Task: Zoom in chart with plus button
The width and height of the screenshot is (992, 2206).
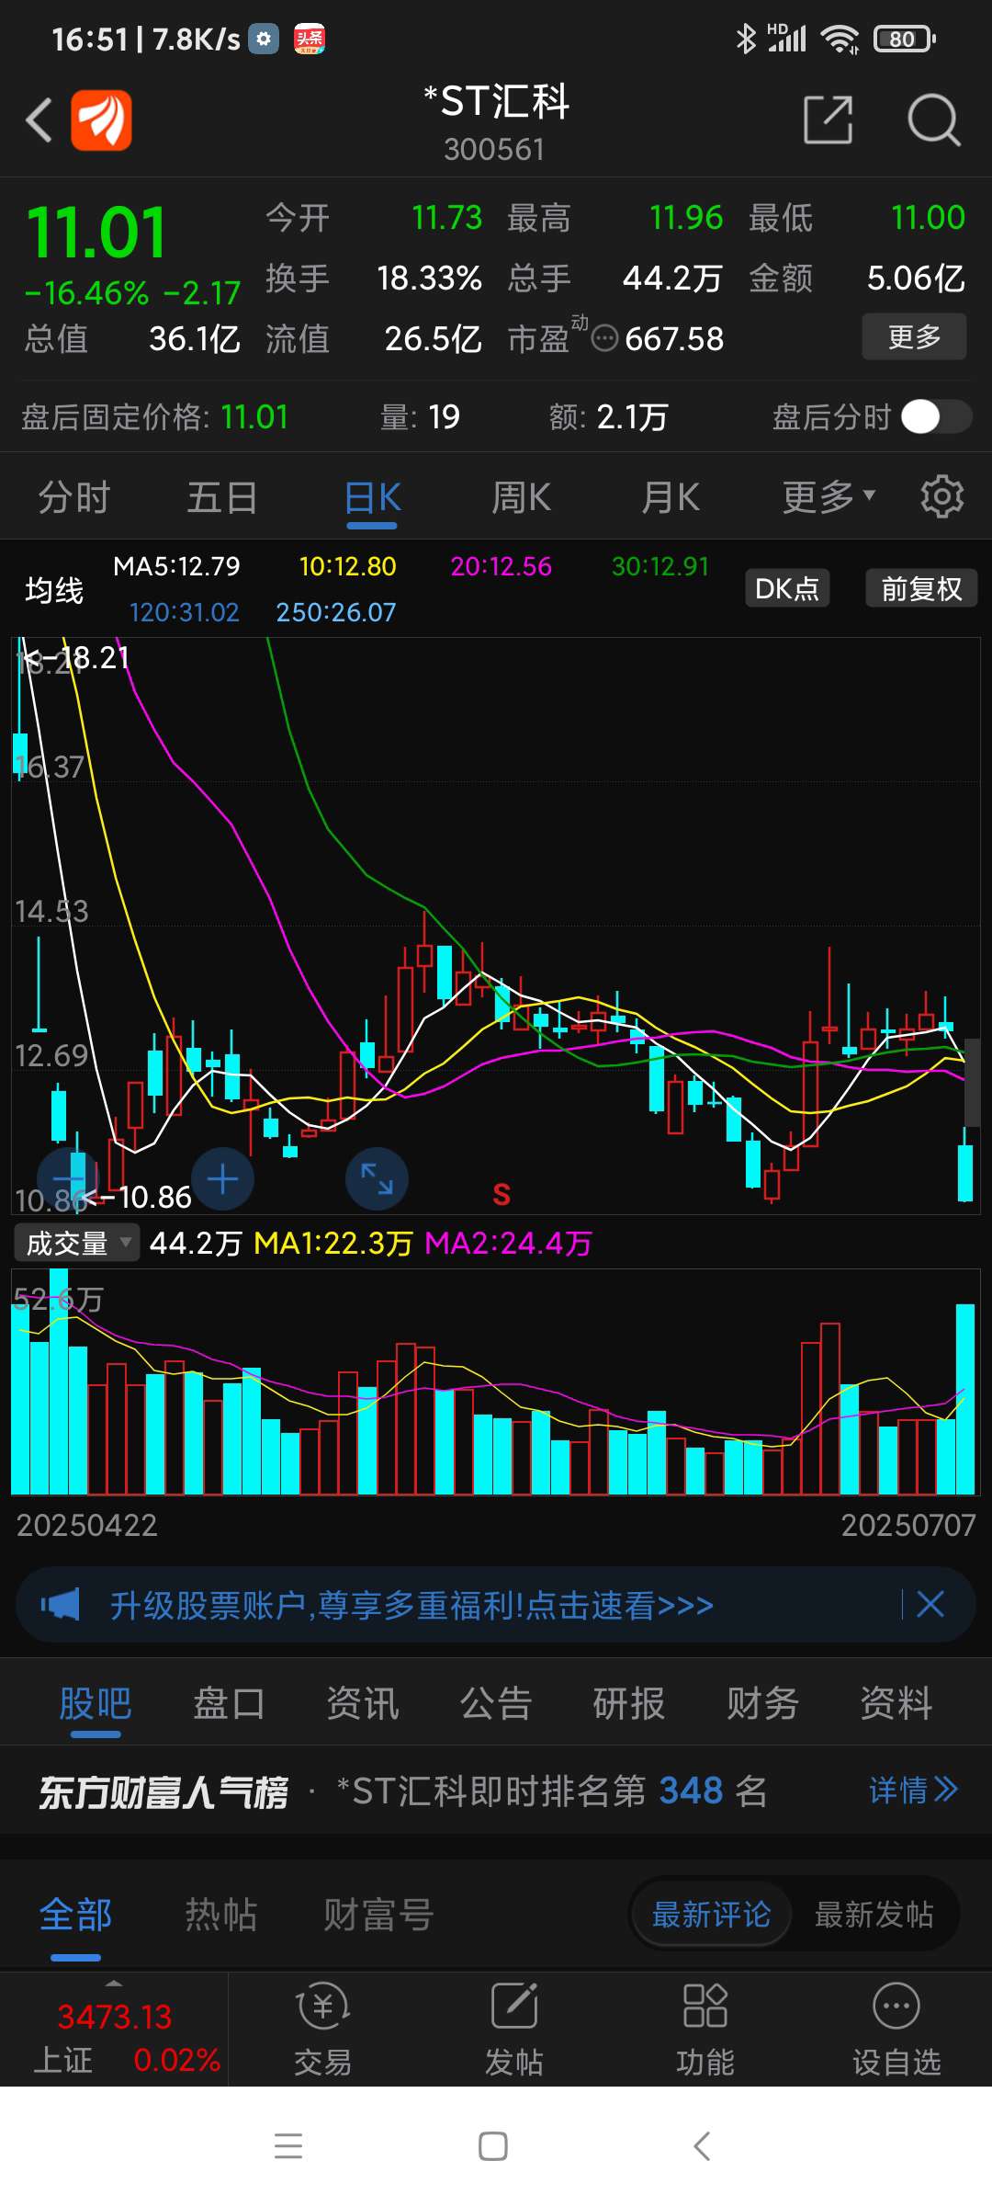Action: [x=223, y=1179]
